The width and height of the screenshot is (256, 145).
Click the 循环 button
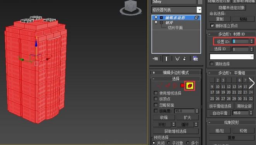click(x=185, y=124)
